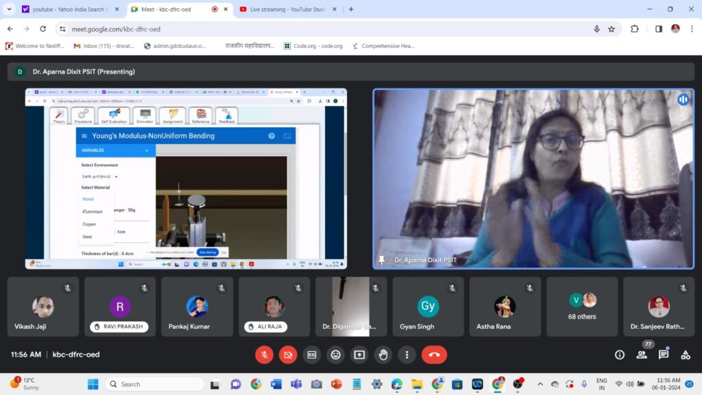Unmute the microphone in Meet
Image resolution: width=702 pixels, height=395 pixels.
click(264, 355)
